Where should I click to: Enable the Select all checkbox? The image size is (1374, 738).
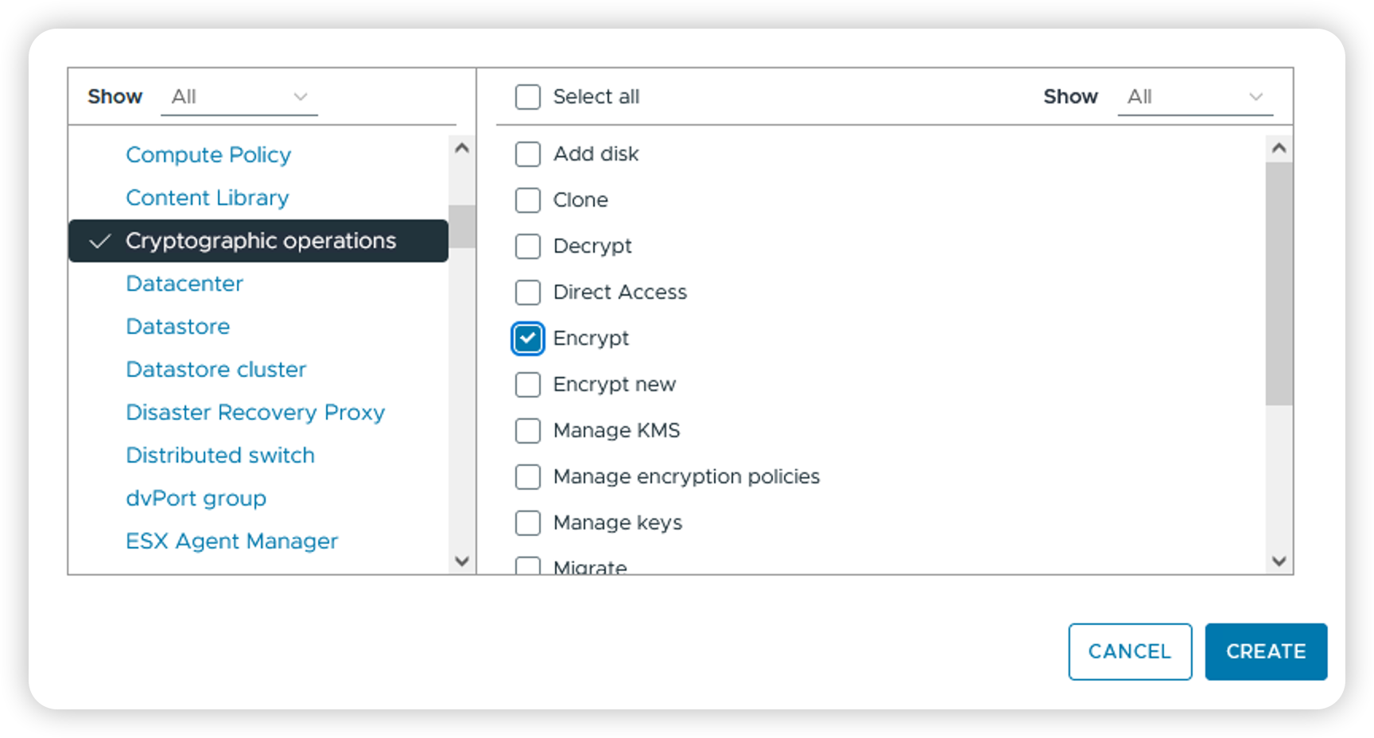(x=528, y=97)
